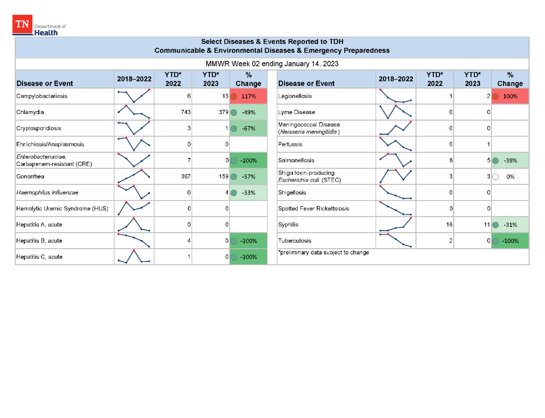The height and width of the screenshot is (418, 545).
Task: Click the Syphilis YTD 2022 value 16
Action: point(449,224)
